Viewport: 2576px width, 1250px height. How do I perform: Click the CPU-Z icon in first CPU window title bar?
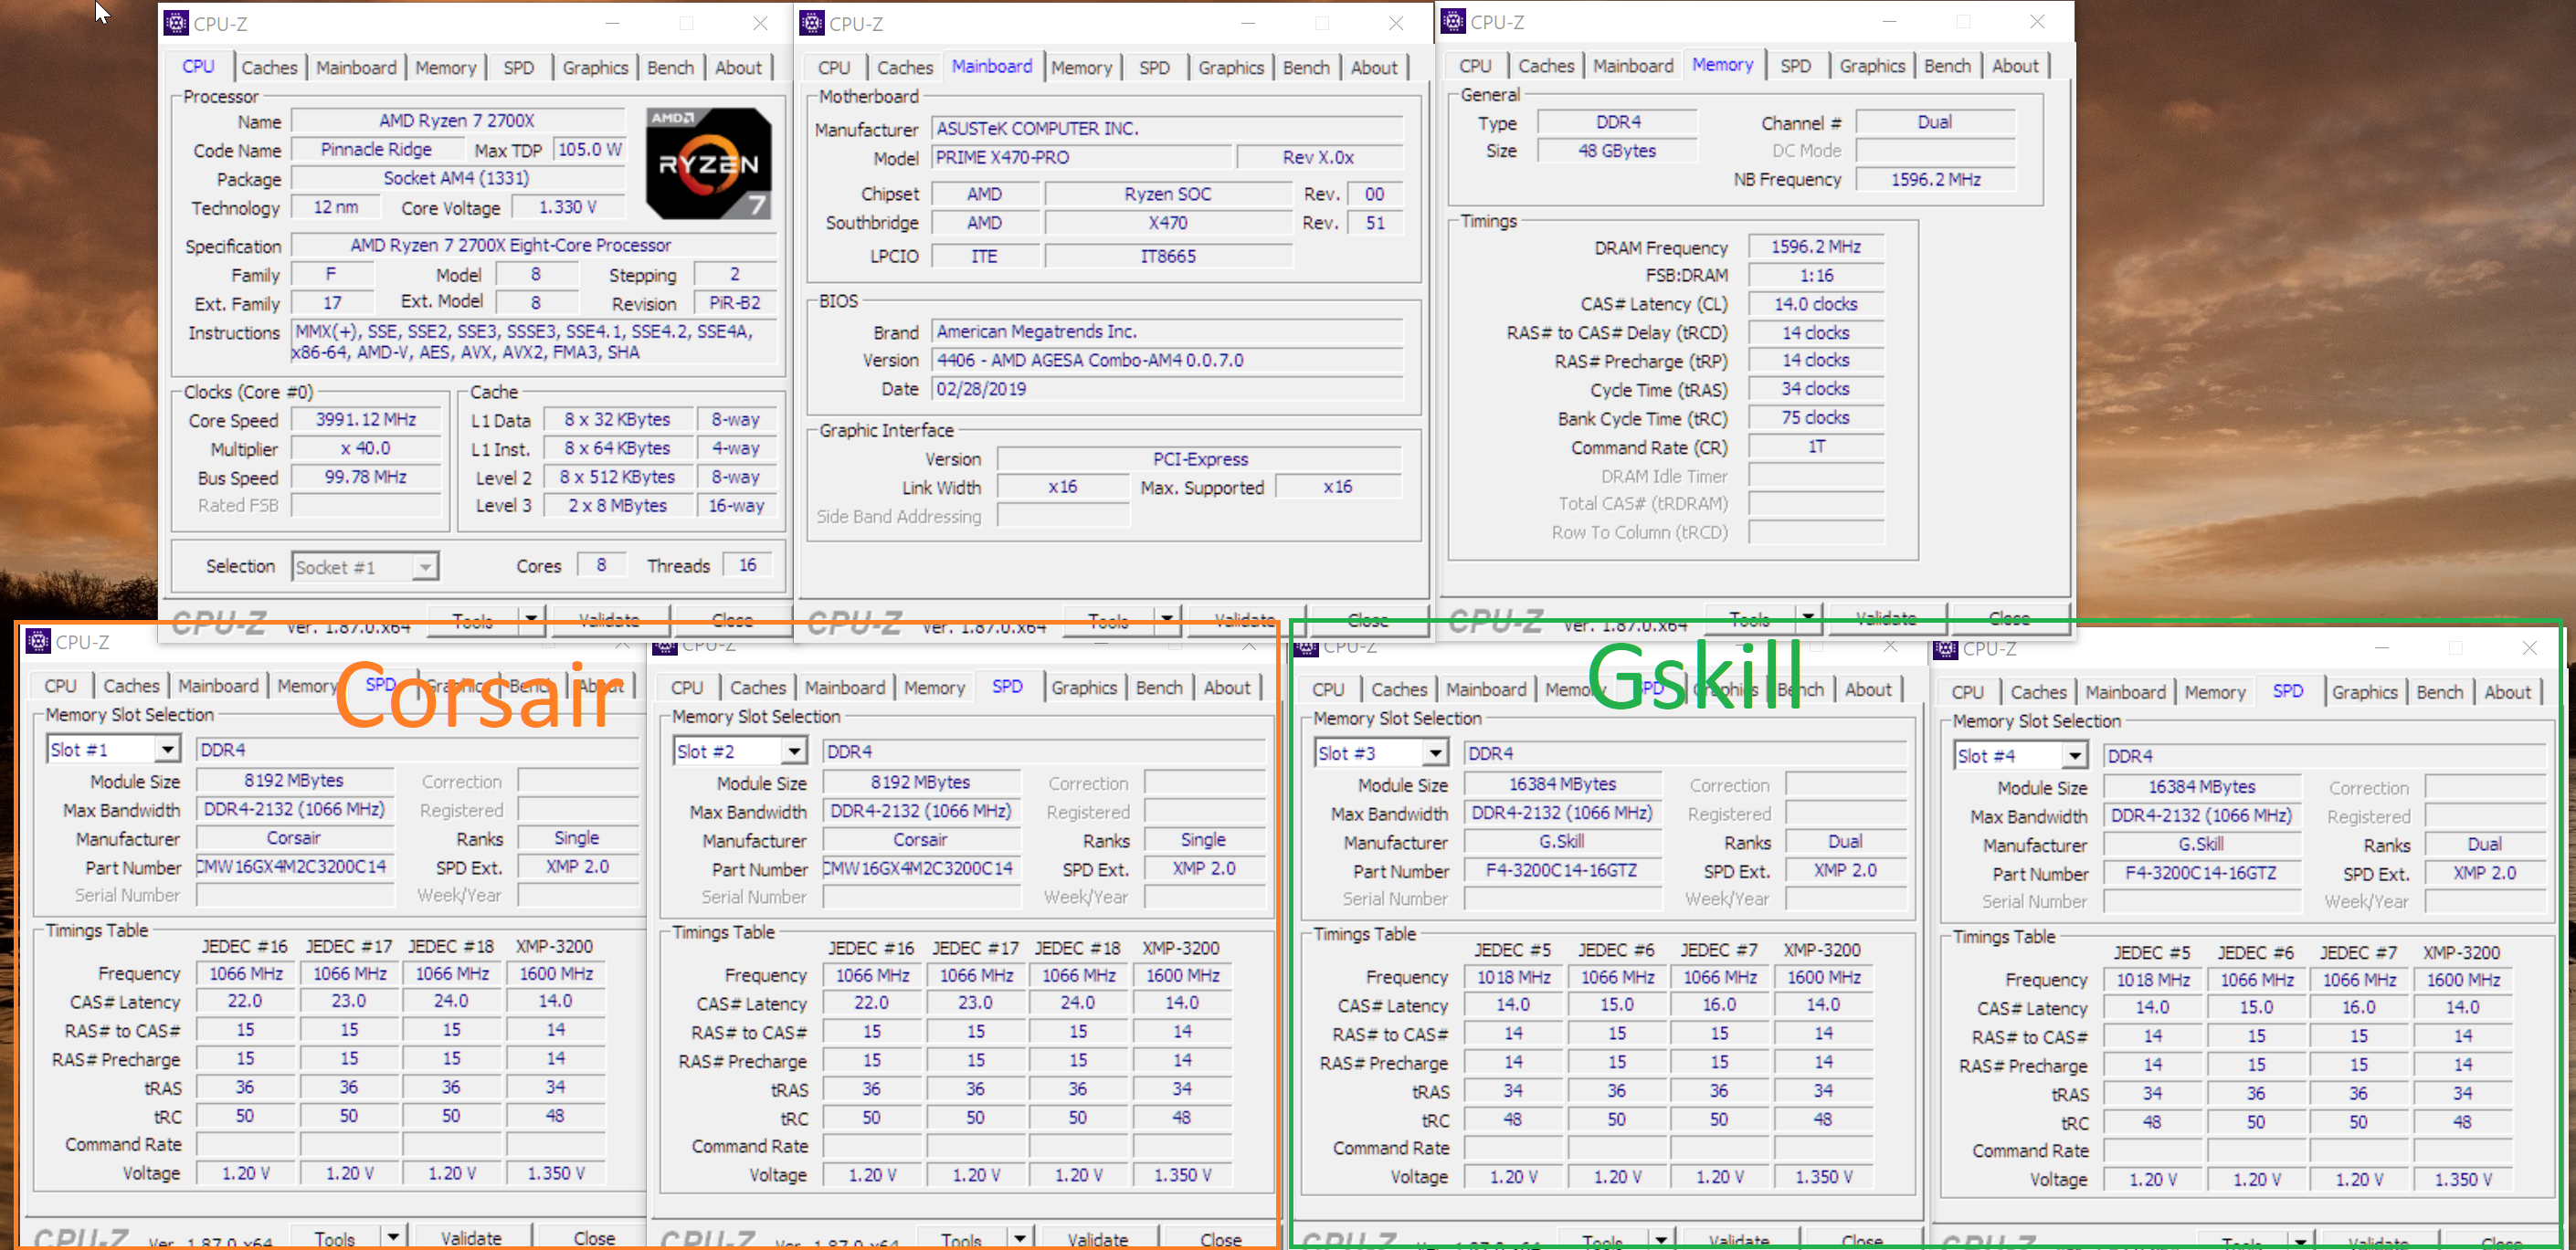pyautogui.click(x=176, y=23)
